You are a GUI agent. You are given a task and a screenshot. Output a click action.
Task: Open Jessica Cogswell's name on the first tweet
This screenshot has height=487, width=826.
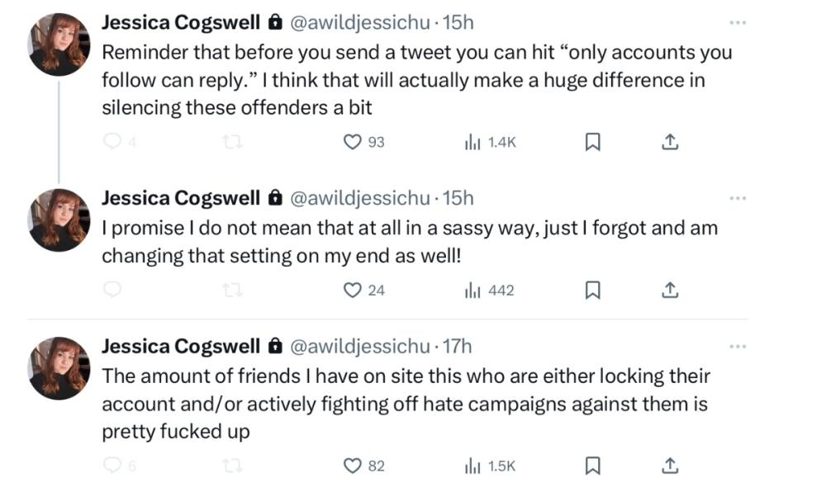(x=179, y=22)
